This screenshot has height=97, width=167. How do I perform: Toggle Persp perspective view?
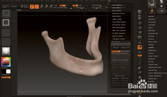click(140, 38)
